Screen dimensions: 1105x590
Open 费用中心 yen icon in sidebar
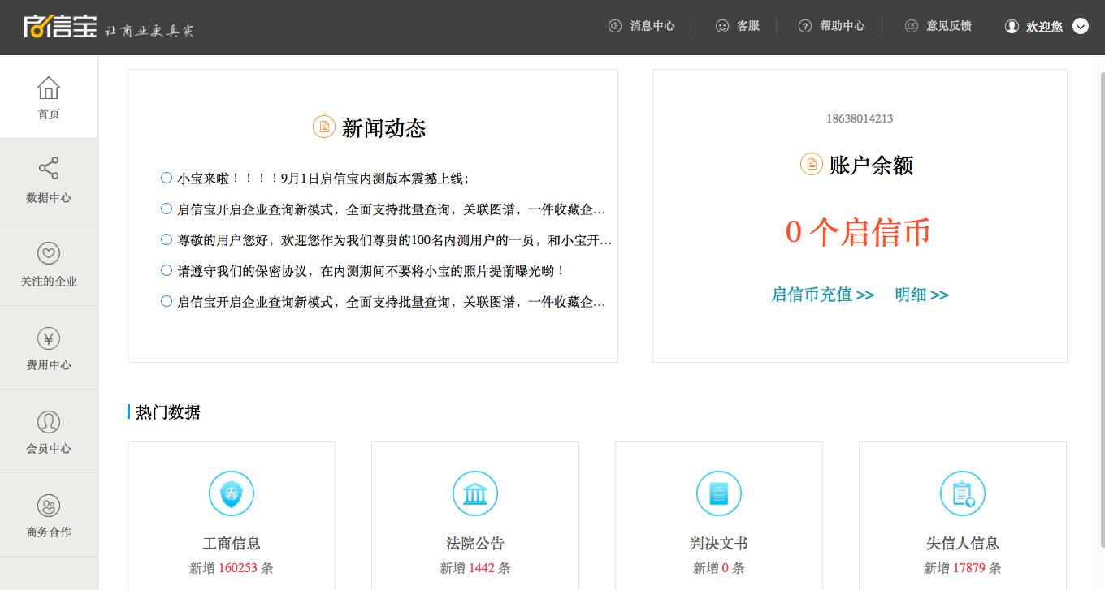click(x=49, y=338)
